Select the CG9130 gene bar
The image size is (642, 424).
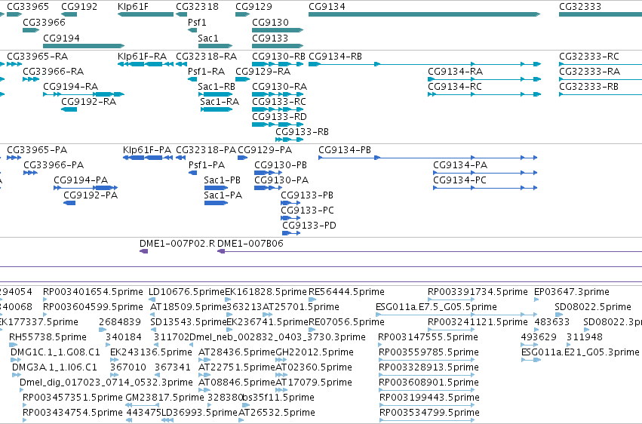(277, 30)
